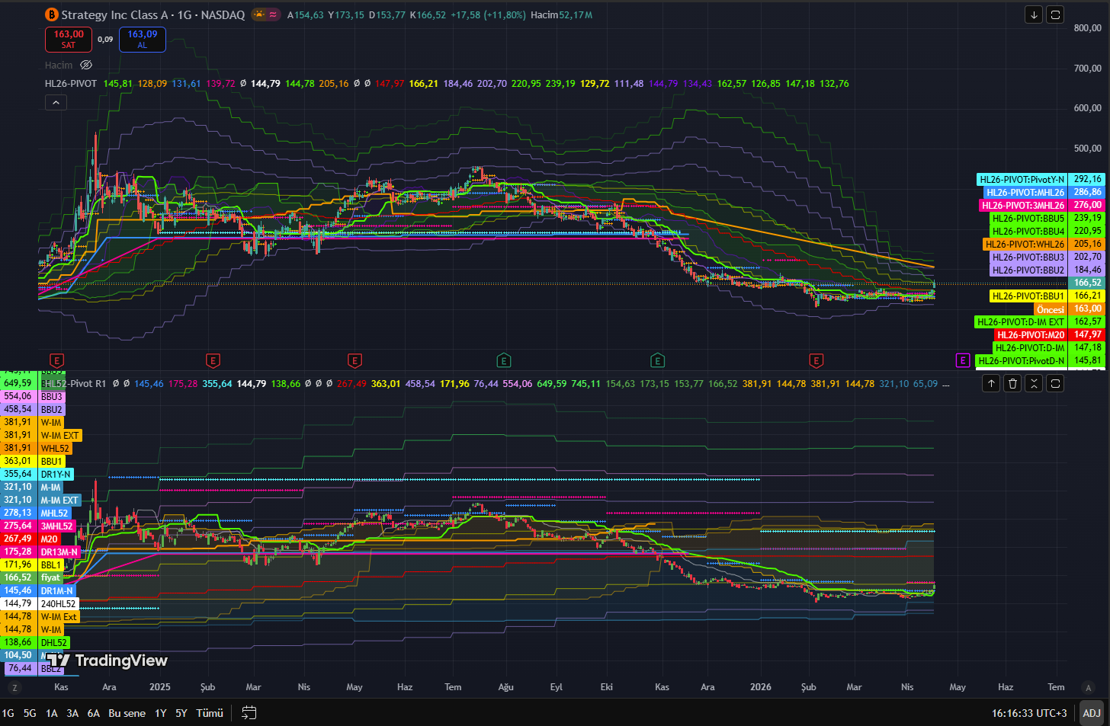The height and width of the screenshot is (726, 1110).
Task: Select the 5Y time range
Action: (181, 713)
